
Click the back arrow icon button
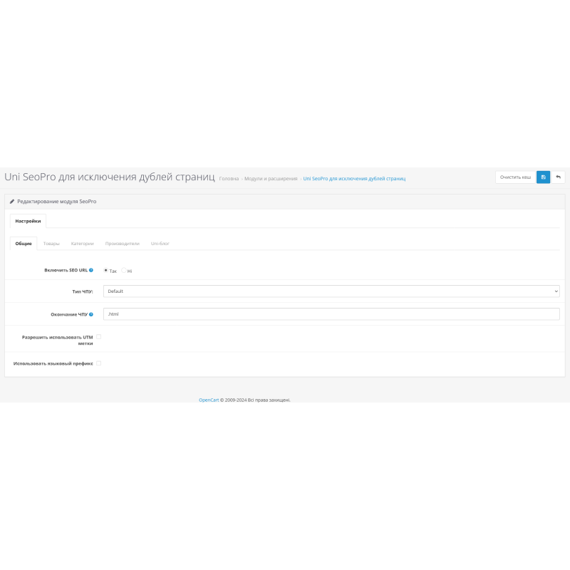coord(558,177)
